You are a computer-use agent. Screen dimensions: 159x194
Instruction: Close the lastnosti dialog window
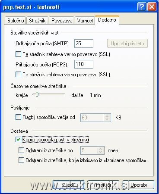[x=152, y=6]
